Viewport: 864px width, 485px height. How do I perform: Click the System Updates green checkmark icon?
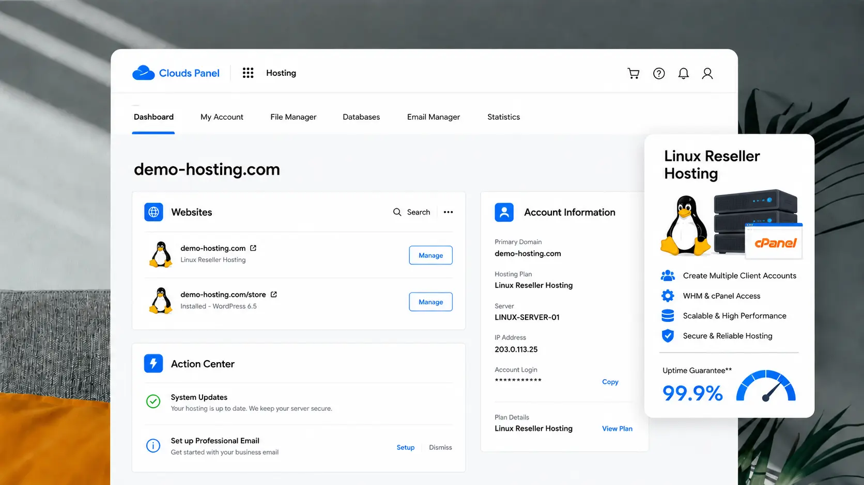click(x=153, y=401)
